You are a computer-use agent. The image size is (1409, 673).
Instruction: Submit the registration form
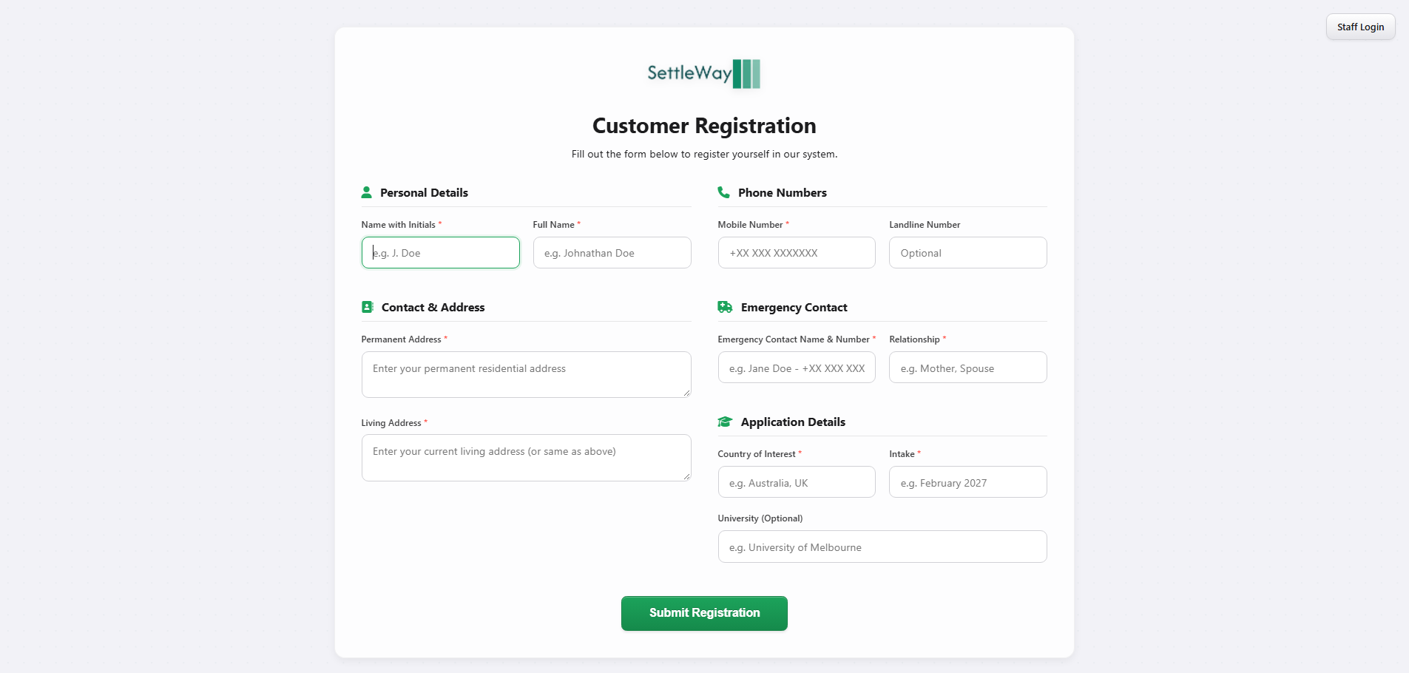pyautogui.click(x=704, y=613)
